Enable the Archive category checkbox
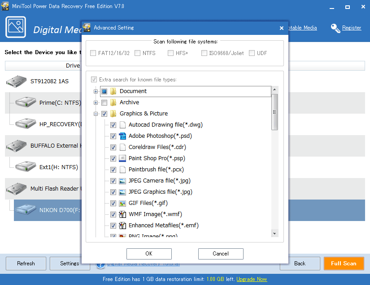 [104, 102]
